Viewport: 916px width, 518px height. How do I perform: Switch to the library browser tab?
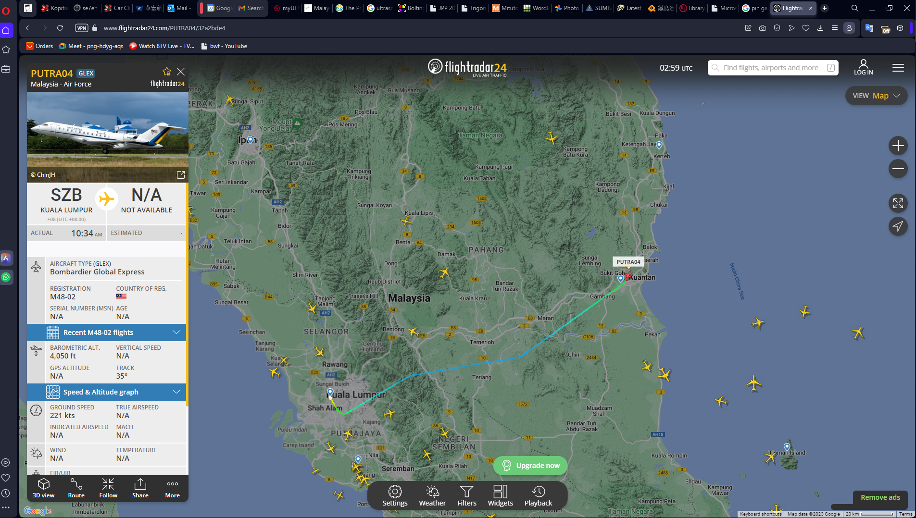tap(692, 8)
